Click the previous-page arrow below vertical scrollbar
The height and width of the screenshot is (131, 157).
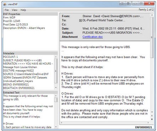coord(152,115)
